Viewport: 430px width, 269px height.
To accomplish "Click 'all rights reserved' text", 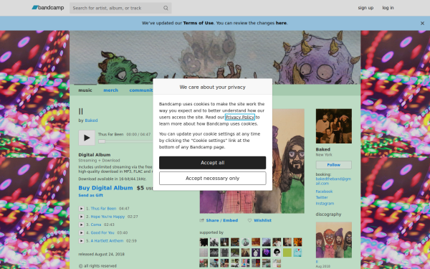I will [97, 266].
